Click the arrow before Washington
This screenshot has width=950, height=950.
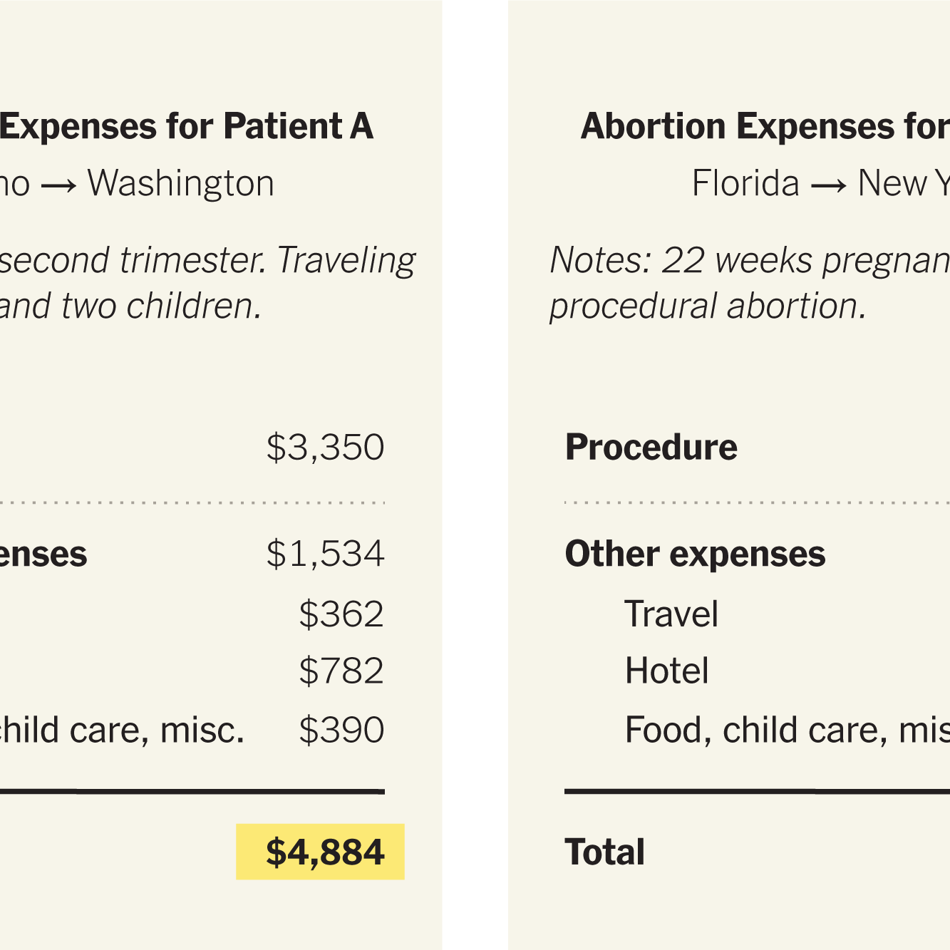coord(58,185)
